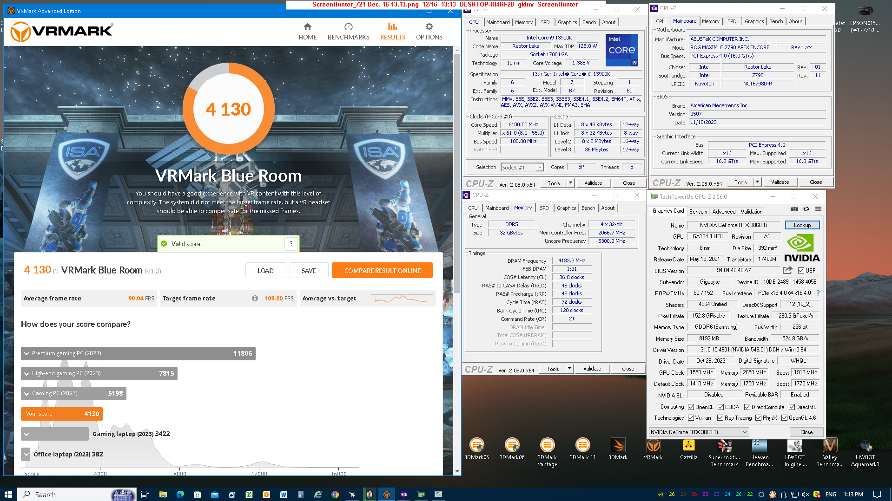Viewport: 892px width, 501px height.
Task: Open the Windows Start menu
Action: point(8,494)
